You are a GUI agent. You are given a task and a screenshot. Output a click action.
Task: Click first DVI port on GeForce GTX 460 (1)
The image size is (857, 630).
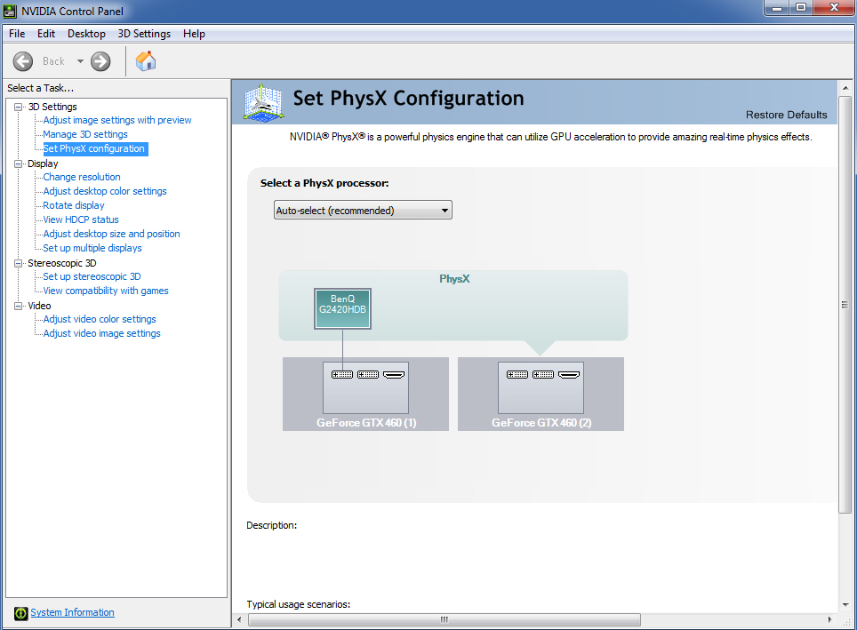pyautogui.click(x=342, y=374)
